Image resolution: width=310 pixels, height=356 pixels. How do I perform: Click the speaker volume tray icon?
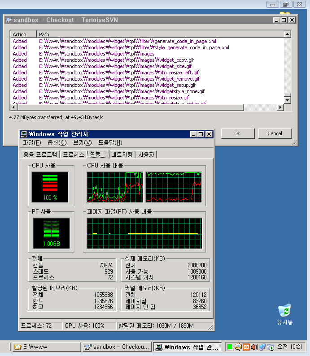pos(254,347)
